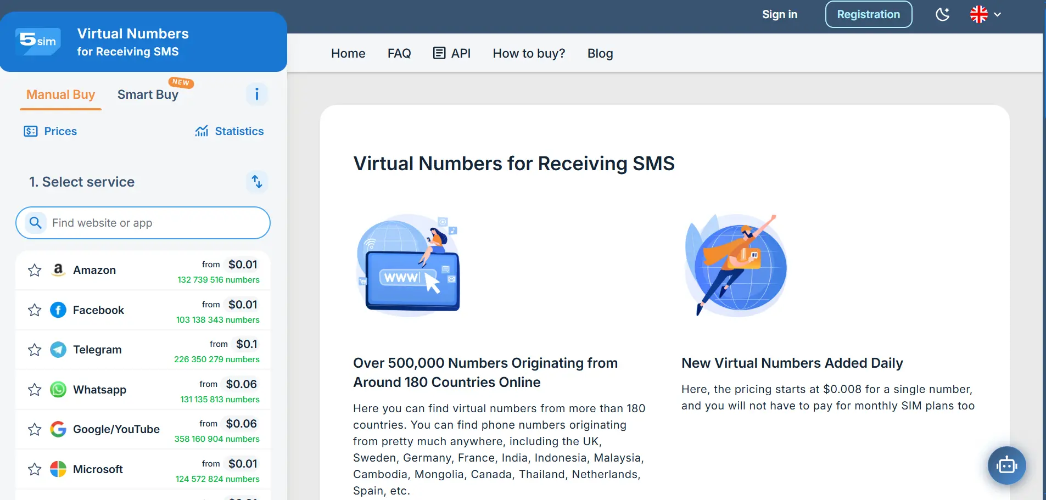Open the FAQ page

[399, 53]
